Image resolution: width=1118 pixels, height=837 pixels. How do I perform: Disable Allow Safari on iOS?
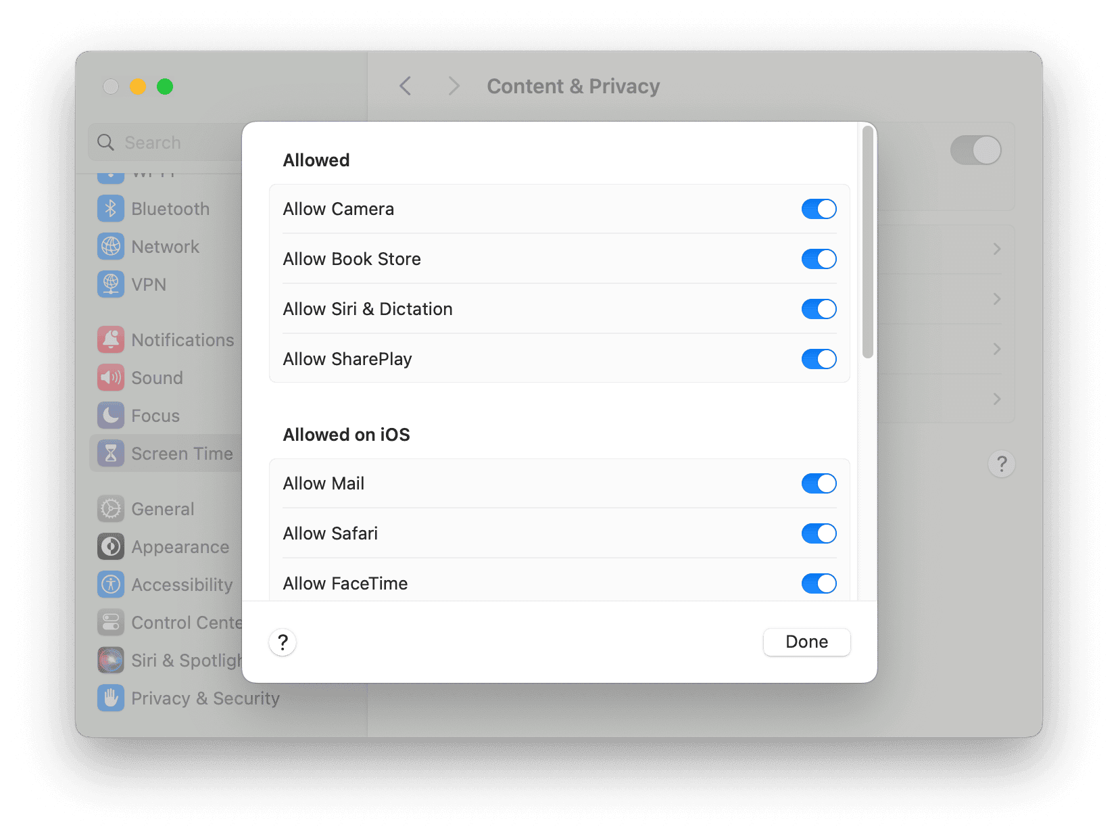[x=819, y=533]
